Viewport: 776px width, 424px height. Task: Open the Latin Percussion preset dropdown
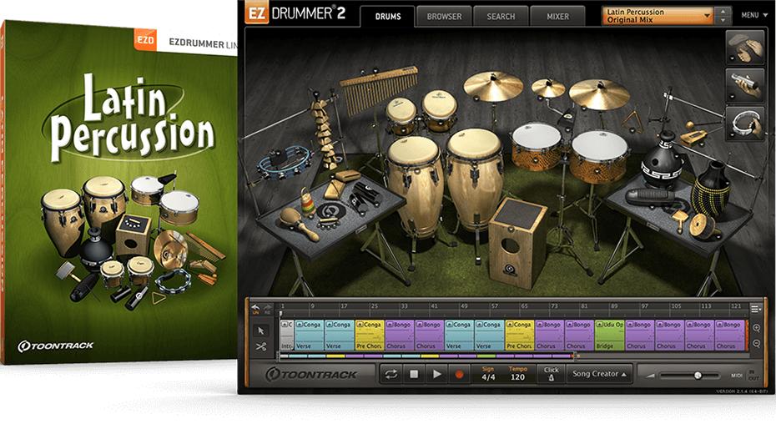click(658, 15)
